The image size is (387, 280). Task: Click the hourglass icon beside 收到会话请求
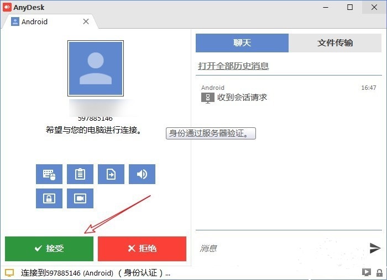click(x=208, y=98)
